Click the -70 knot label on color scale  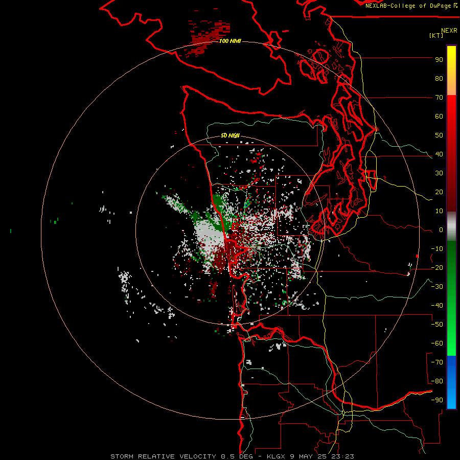tap(437, 362)
